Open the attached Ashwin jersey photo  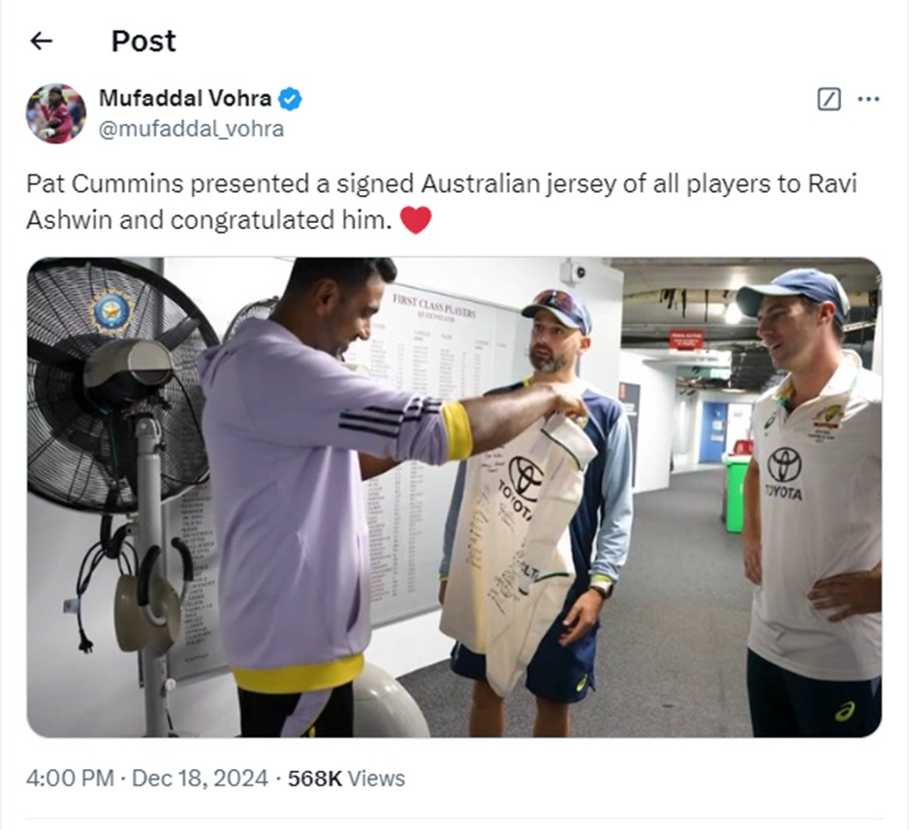coord(454,497)
